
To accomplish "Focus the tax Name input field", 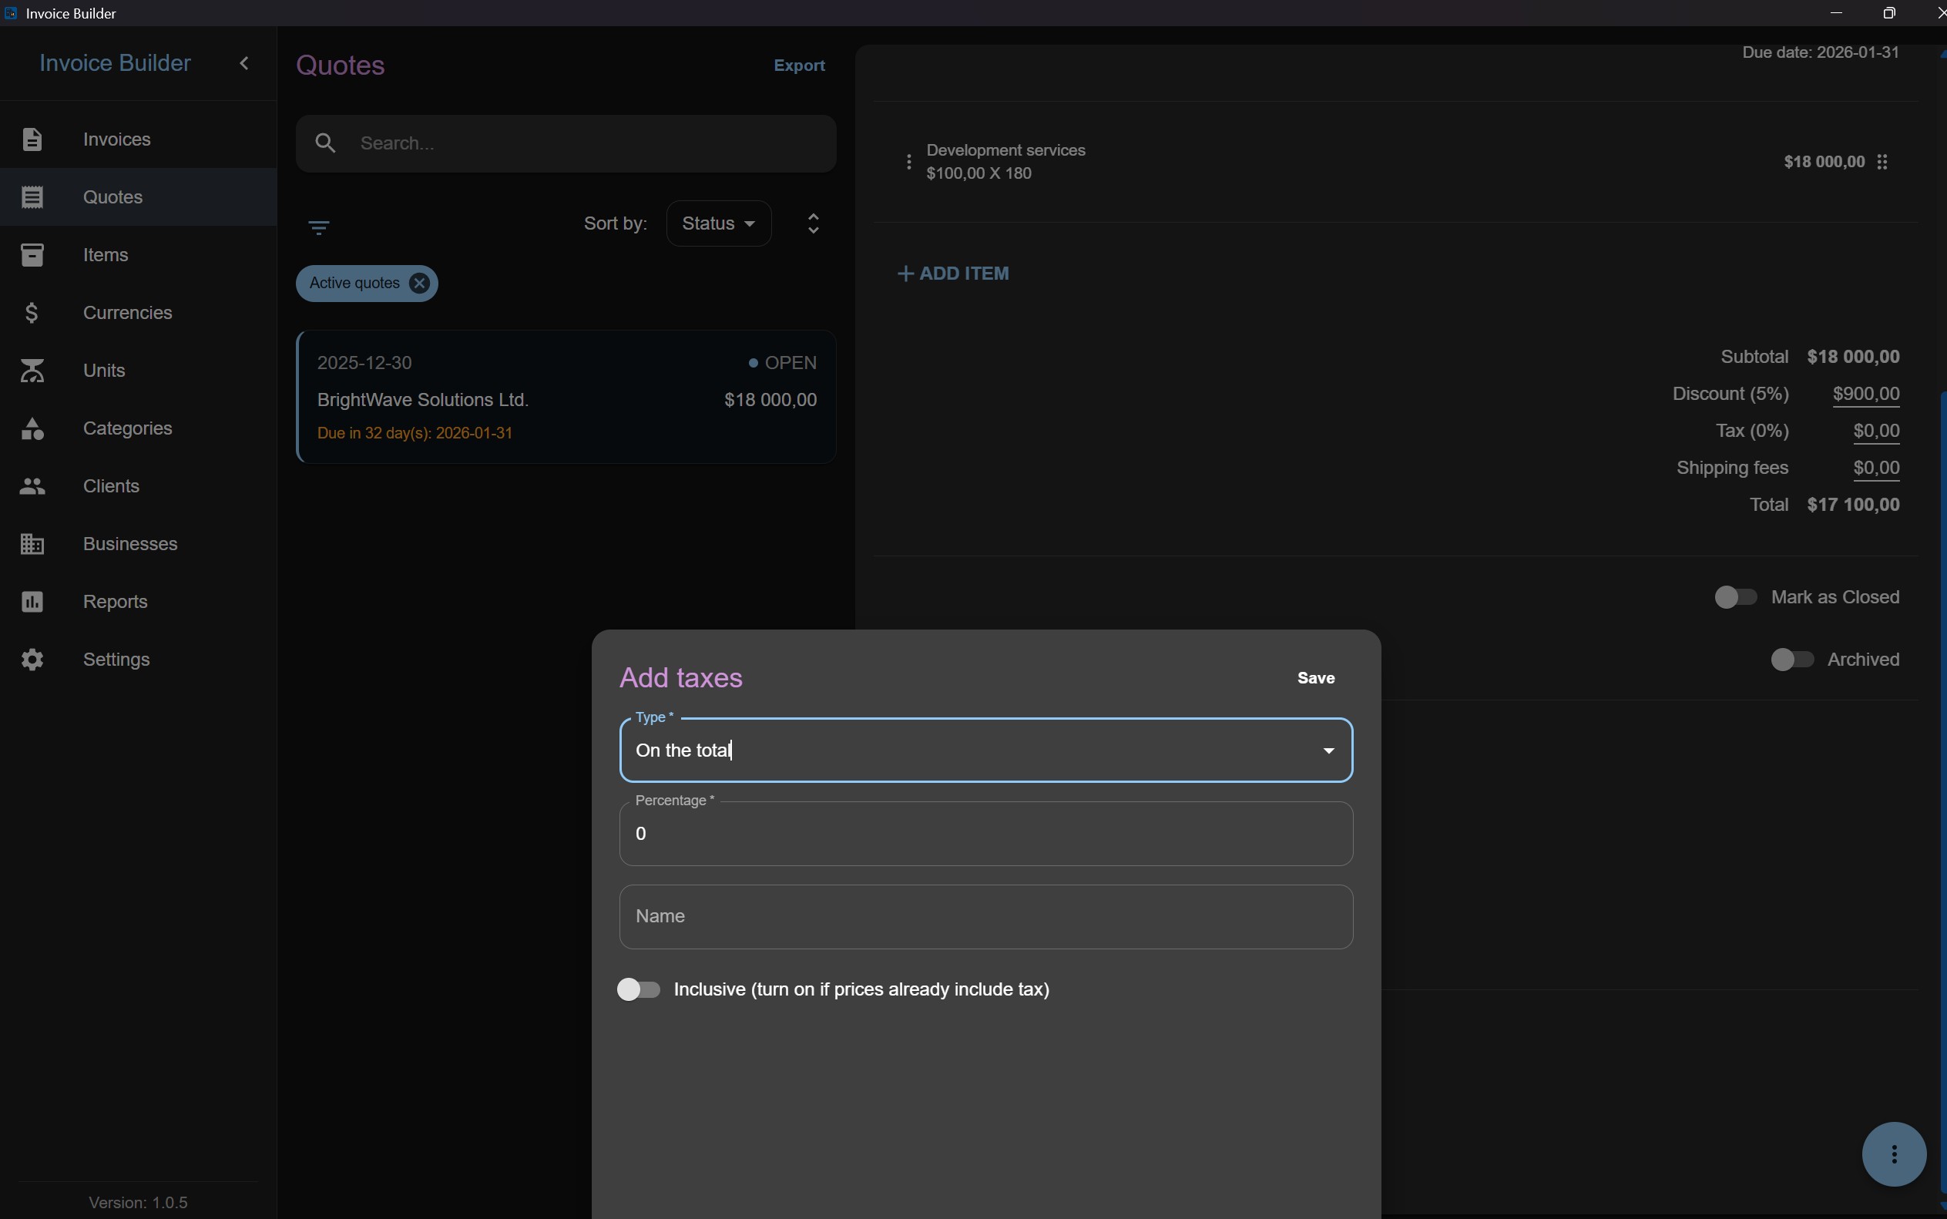I will (x=985, y=917).
